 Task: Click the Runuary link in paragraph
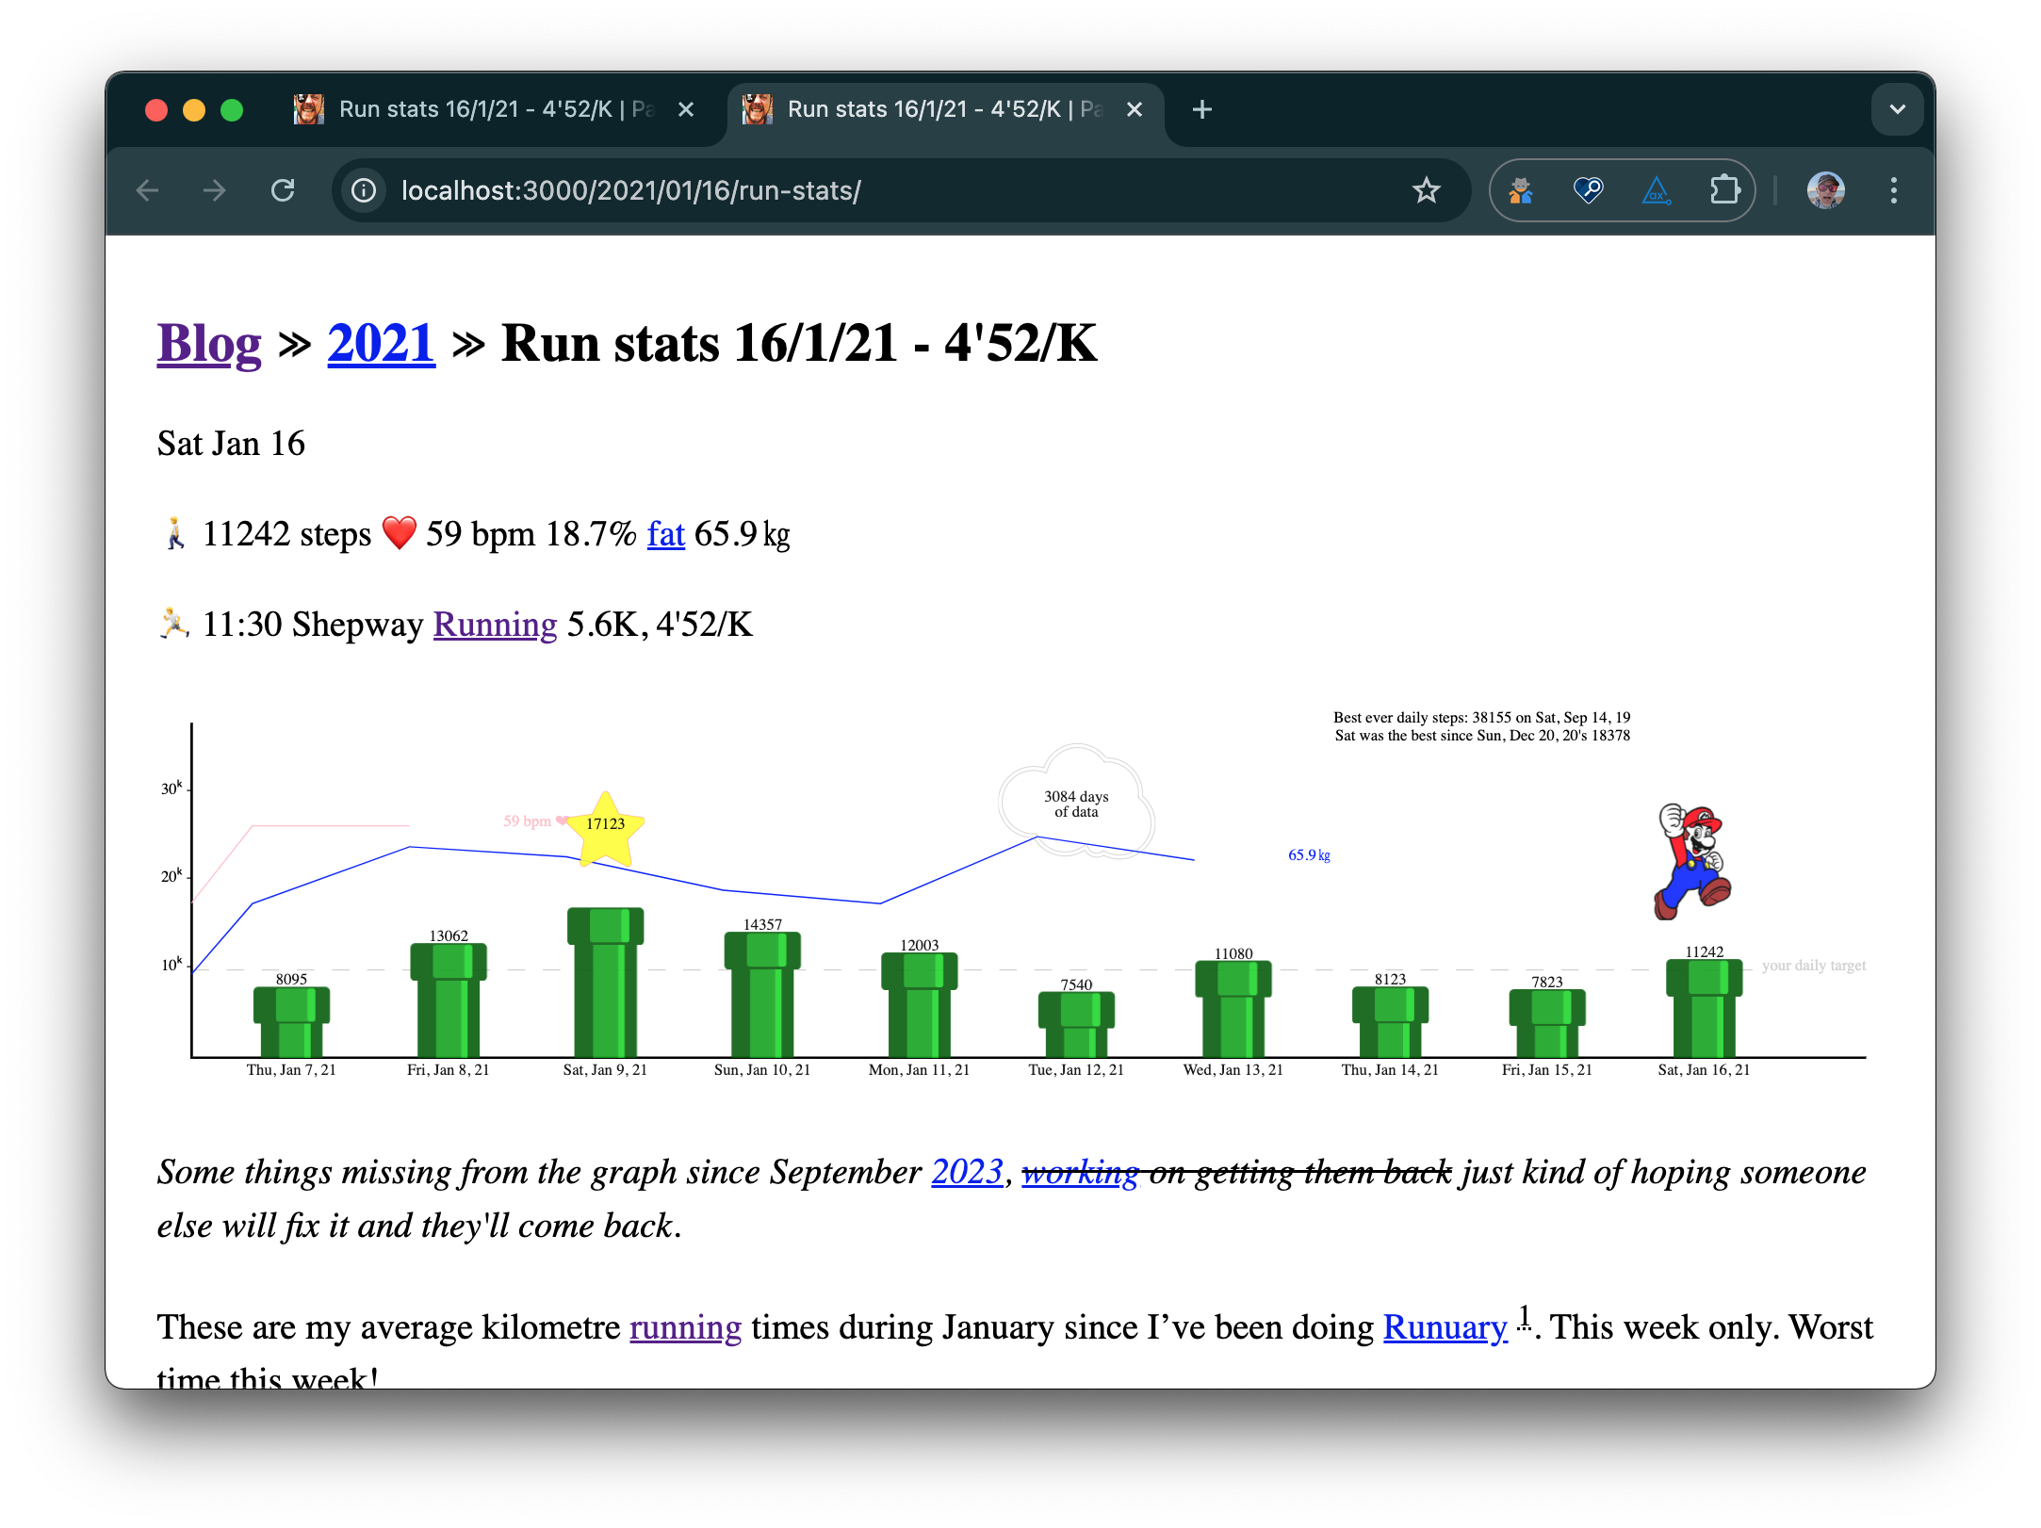[x=1445, y=1327]
